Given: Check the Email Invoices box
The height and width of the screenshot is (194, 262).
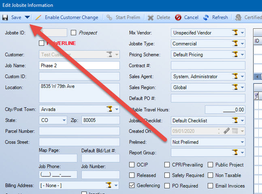Looking at the screenshot, I should (210, 185).
